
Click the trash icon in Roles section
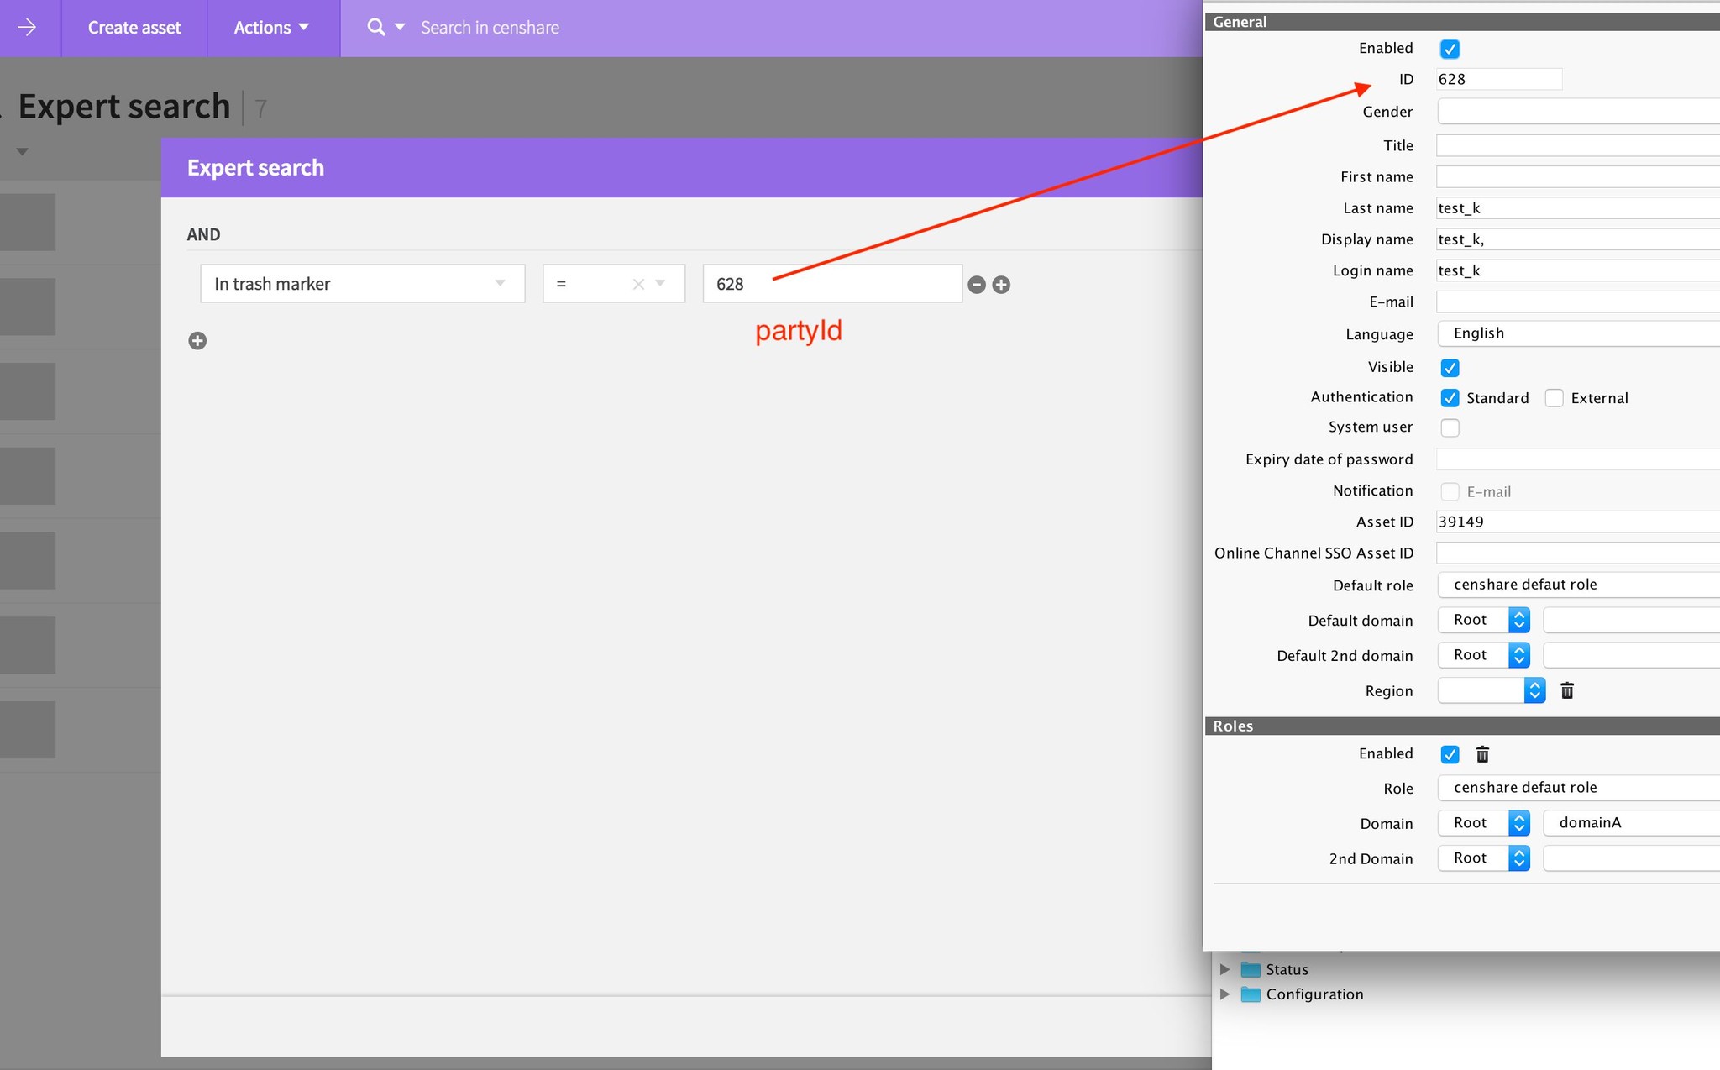tap(1482, 754)
